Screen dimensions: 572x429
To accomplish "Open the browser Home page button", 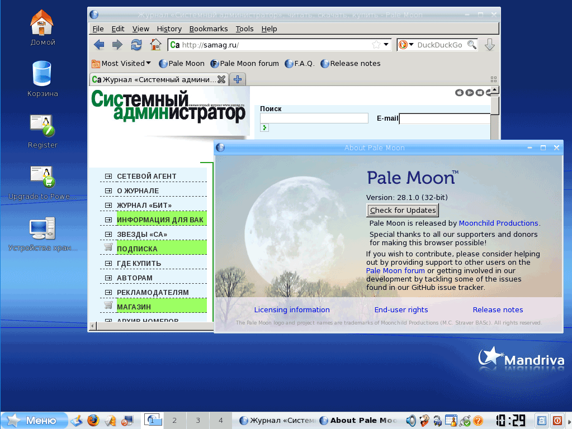I will click(156, 45).
